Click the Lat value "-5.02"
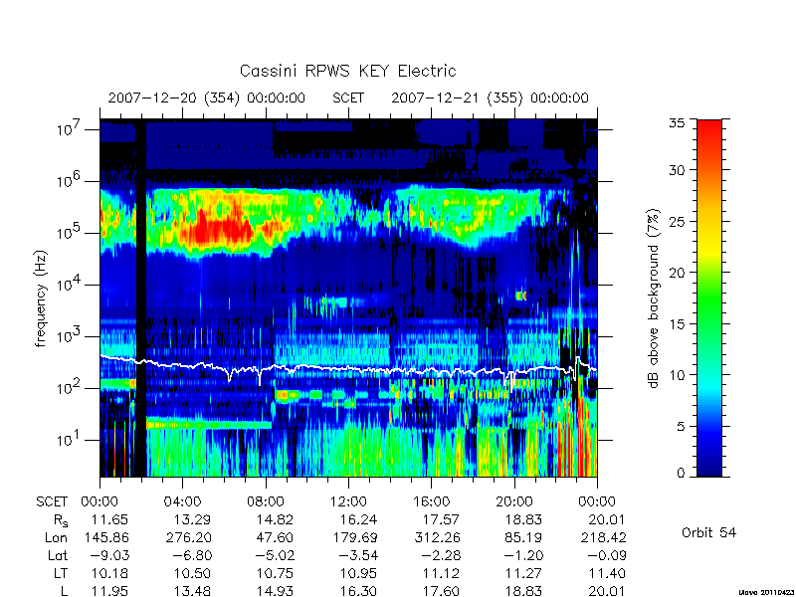The image size is (796, 597). tap(276, 555)
